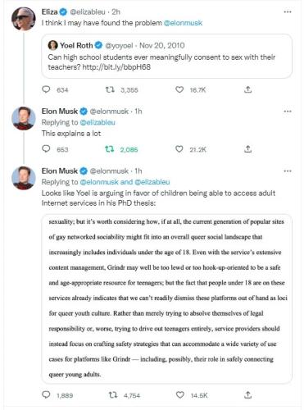Like the tweet with 21.2K likes
304x410 pixels.
tap(179, 149)
